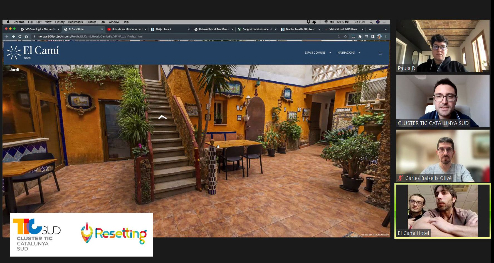
Task: Open Chrome three-dot menu
Action: click(x=386, y=36)
